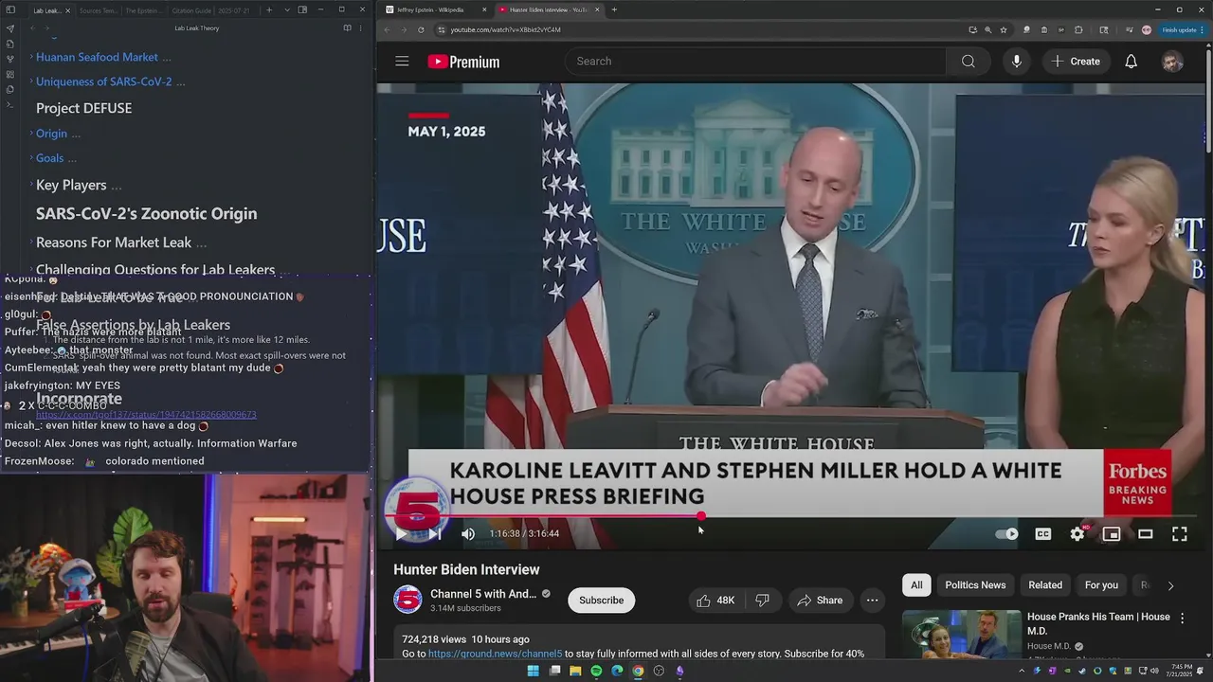This screenshot has width=1213, height=682.
Task: Toggle closed captions CC on the video
Action: tap(1043, 533)
